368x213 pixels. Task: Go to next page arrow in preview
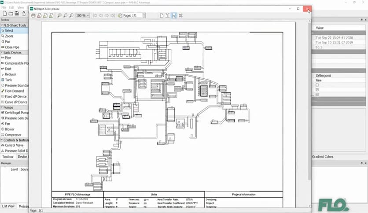click(107, 15)
